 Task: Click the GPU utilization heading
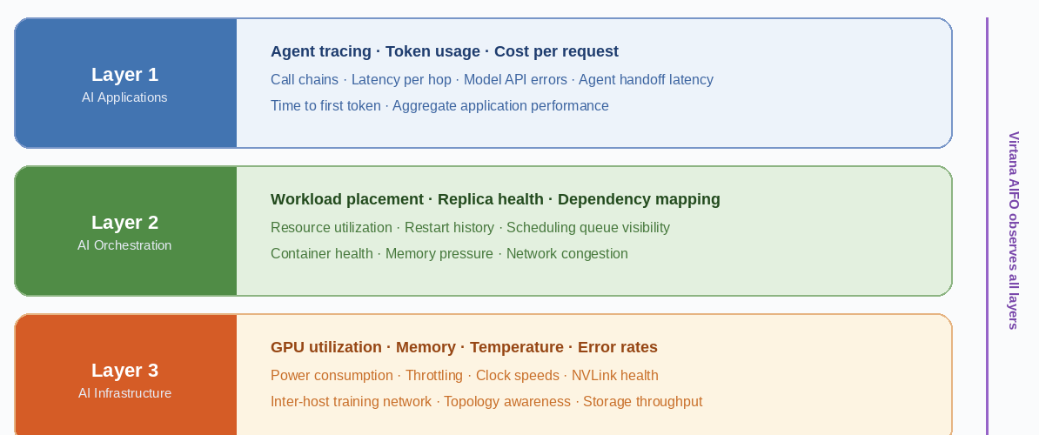tap(326, 347)
